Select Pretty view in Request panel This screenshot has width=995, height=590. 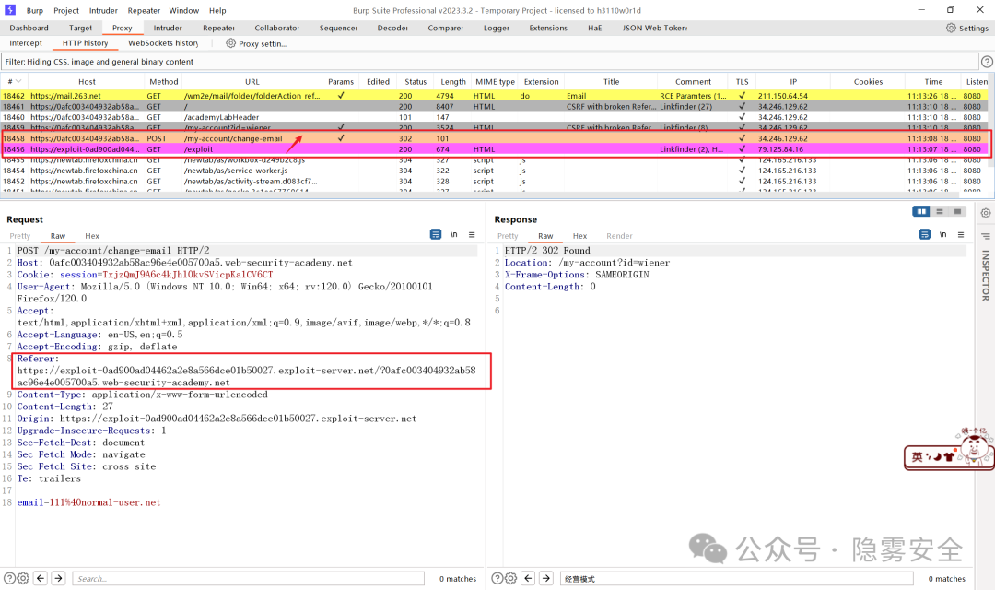coord(19,236)
